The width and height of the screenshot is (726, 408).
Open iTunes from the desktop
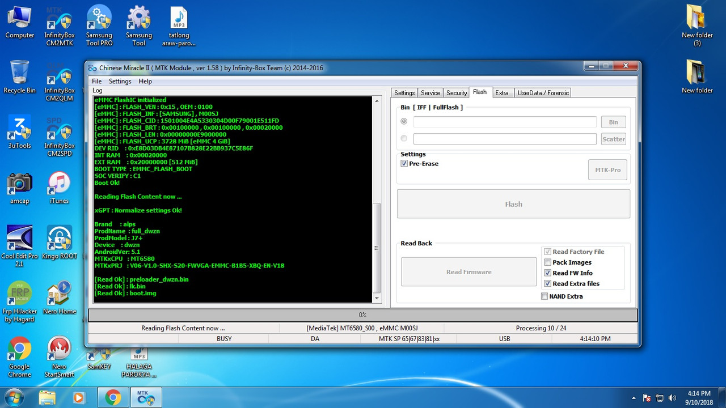point(60,188)
